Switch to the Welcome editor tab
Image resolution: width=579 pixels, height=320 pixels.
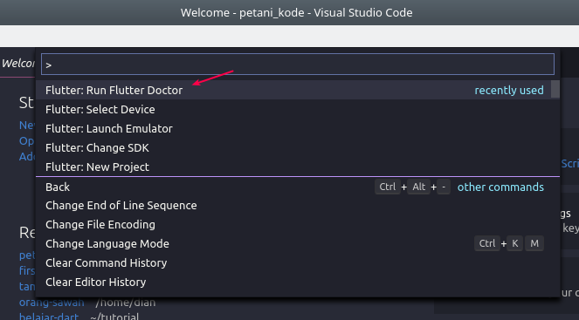coord(17,63)
